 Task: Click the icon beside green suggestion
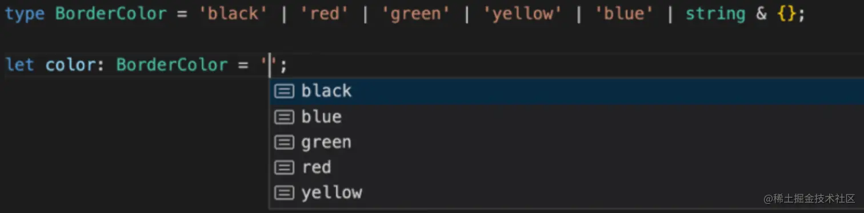(284, 142)
